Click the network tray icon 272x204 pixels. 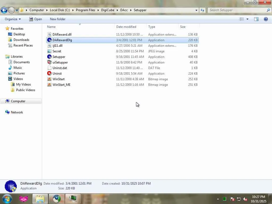(x=239, y=199)
